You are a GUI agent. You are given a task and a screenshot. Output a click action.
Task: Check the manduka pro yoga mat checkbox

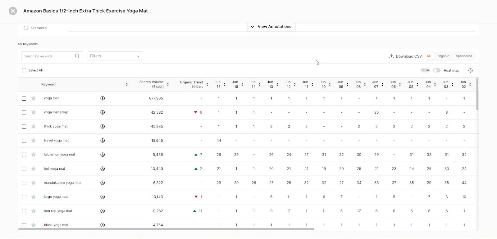pos(24,183)
